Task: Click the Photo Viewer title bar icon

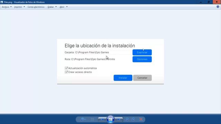Action: (x=2, y=2)
